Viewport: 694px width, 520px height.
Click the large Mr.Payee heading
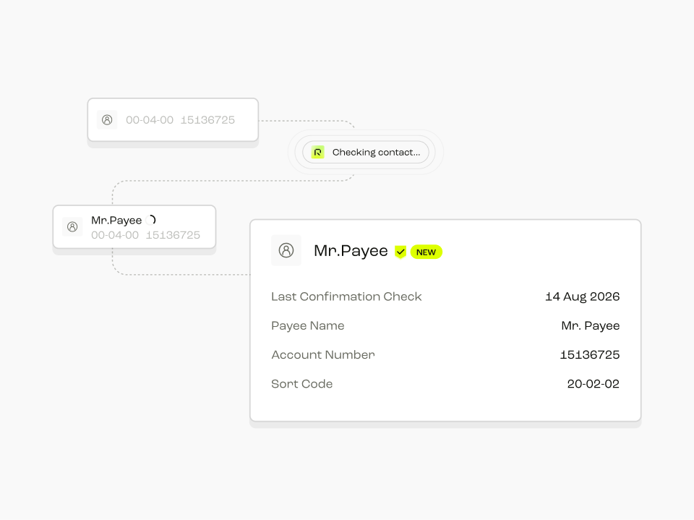click(x=351, y=251)
